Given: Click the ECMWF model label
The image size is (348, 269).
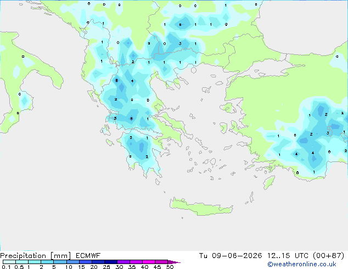Looking at the screenshot, I should (x=88, y=256).
